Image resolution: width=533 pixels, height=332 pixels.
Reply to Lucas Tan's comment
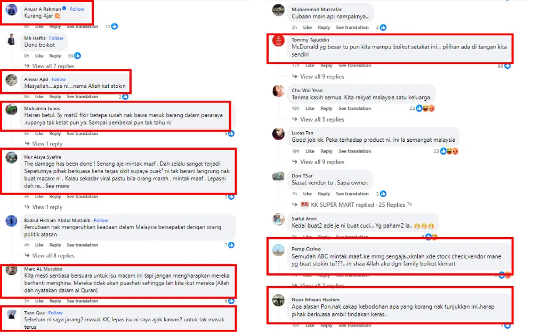click(326, 151)
